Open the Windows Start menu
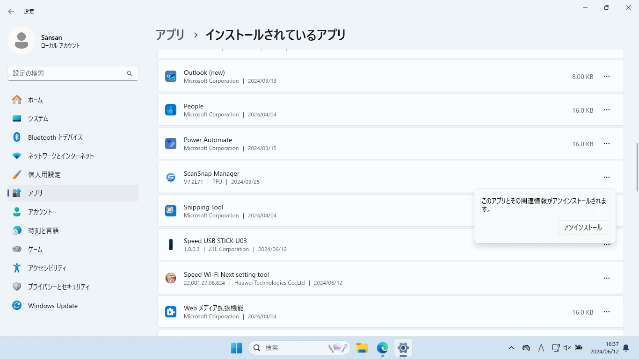 coord(236,348)
